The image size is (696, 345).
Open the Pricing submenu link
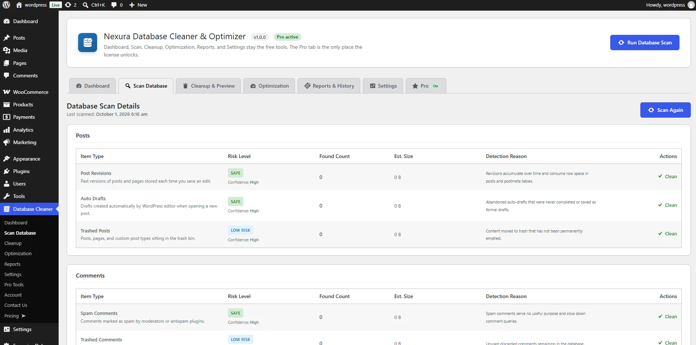pyautogui.click(x=15, y=316)
